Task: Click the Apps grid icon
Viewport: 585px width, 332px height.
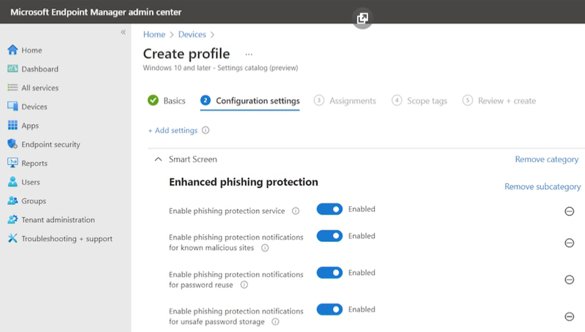Action: pos(12,125)
